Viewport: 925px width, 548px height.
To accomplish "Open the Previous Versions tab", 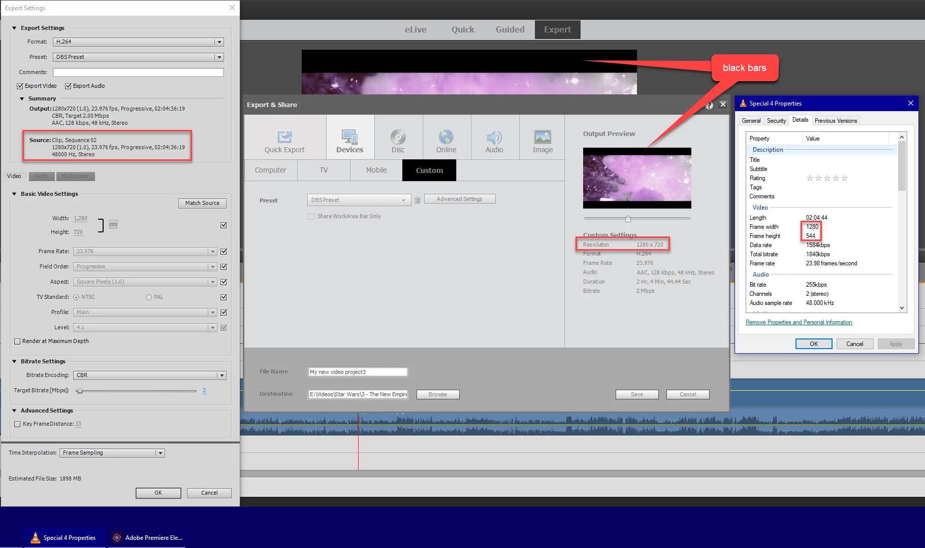I will [836, 121].
